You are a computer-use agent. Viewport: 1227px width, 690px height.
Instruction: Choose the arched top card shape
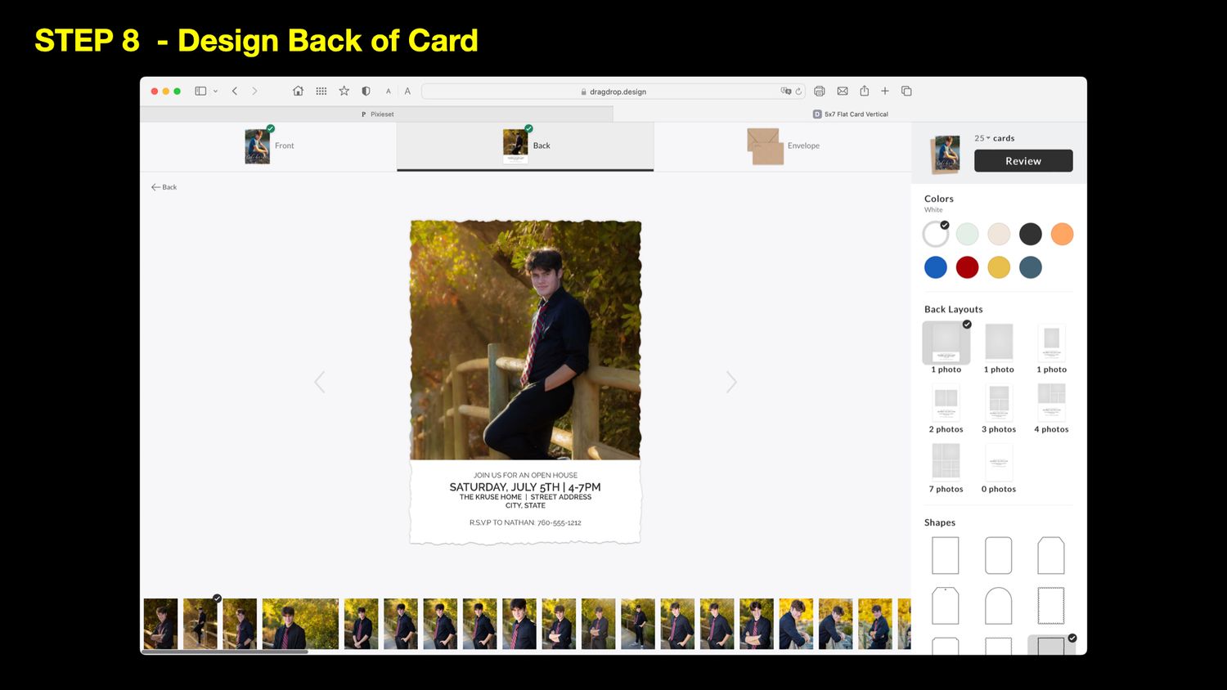coord(999,606)
